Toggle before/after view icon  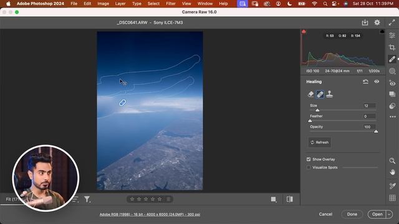point(289,199)
